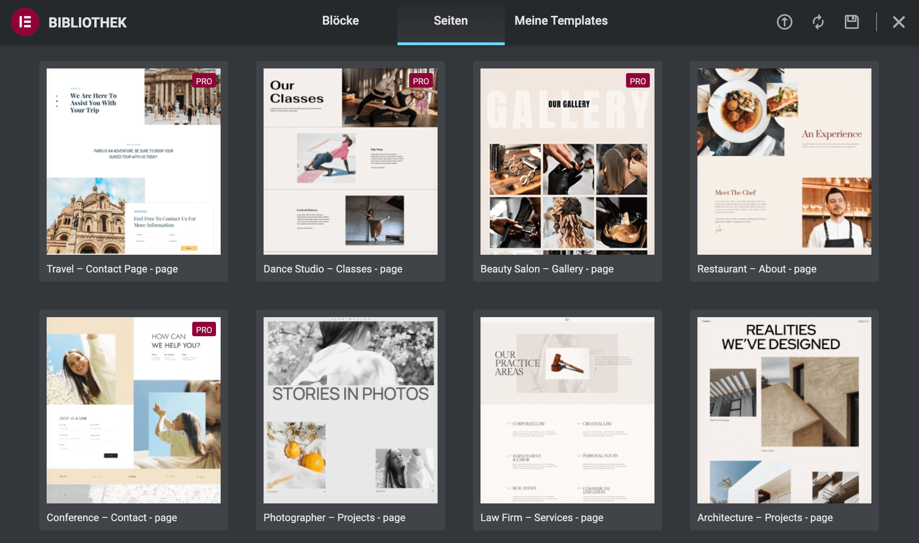919x543 pixels.
Task: Choose Architecture Projects template thumbnail
Action: 784,410
